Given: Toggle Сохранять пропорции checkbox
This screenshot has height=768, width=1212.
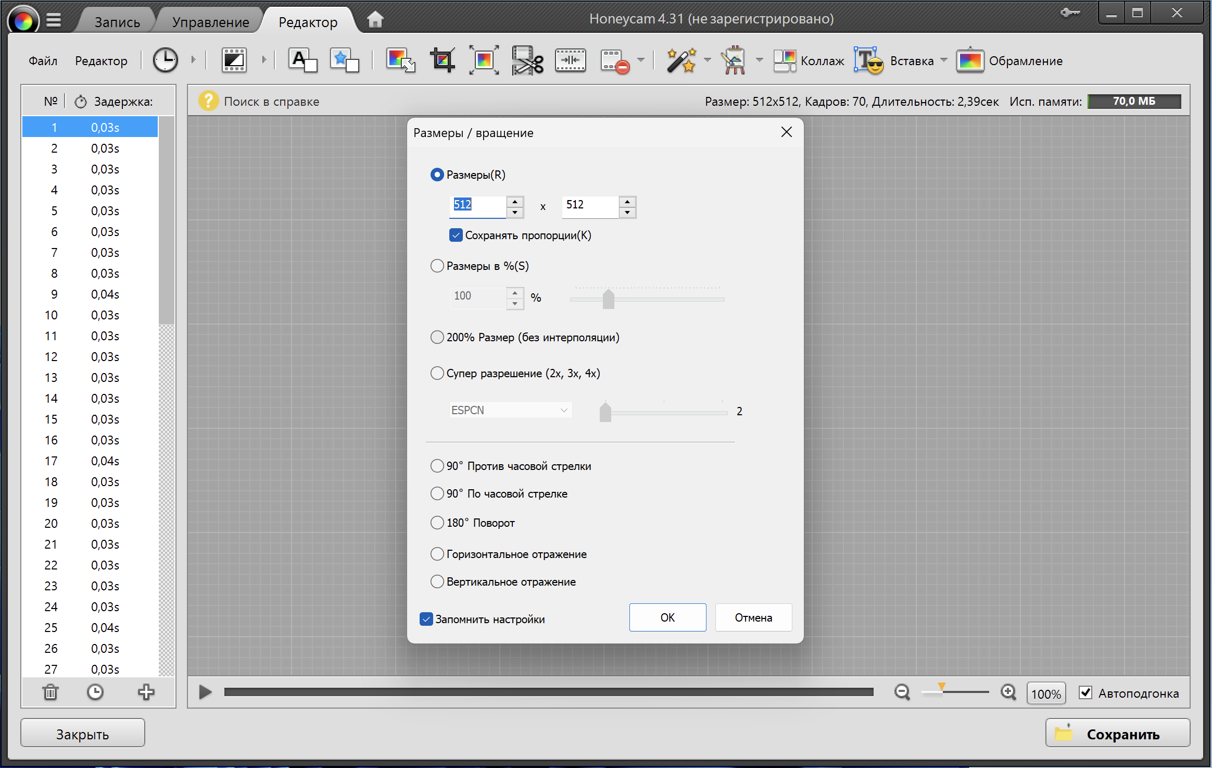Looking at the screenshot, I should pos(456,235).
